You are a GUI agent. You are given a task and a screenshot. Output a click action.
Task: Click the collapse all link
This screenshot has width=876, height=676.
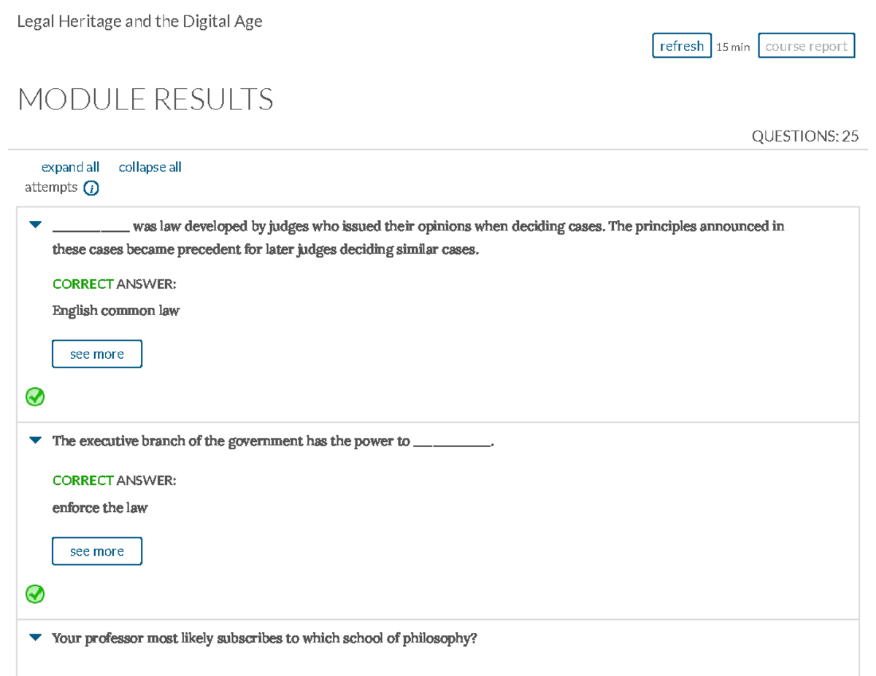pyautogui.click(x=150, y=167)
